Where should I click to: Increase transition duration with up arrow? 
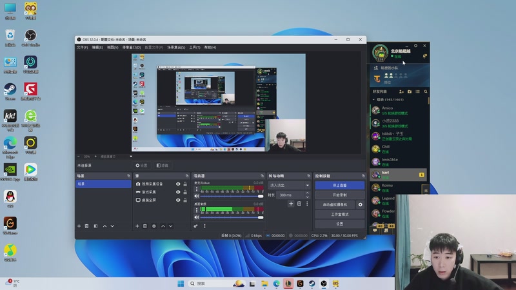tap(308, 193)
